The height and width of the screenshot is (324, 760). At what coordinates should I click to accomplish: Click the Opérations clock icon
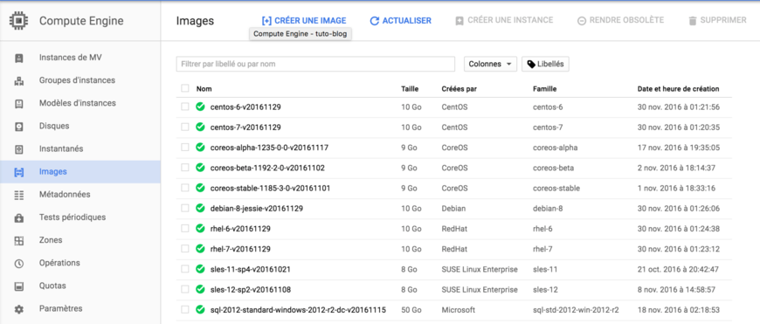[x=19, y=264]
